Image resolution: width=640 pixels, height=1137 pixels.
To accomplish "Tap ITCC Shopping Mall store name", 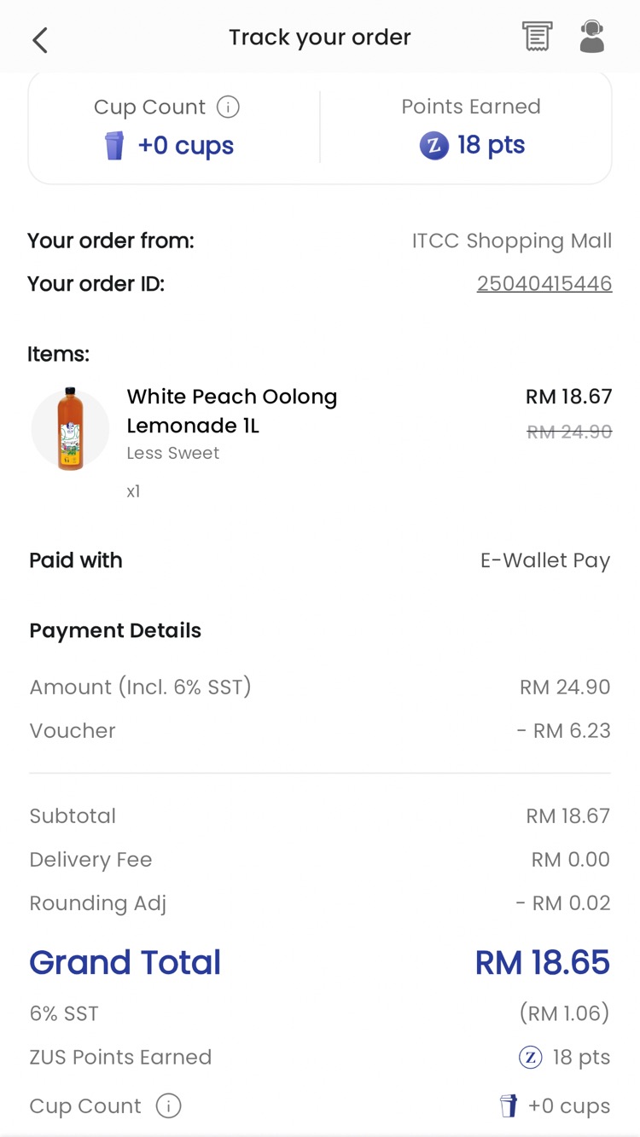I will click(x=511, y=241).
